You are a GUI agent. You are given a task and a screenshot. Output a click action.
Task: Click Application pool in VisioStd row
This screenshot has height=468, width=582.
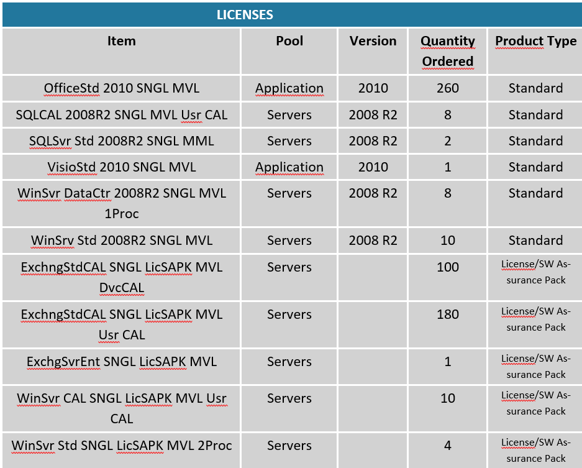pyautogui.click(x=289, y=167)
